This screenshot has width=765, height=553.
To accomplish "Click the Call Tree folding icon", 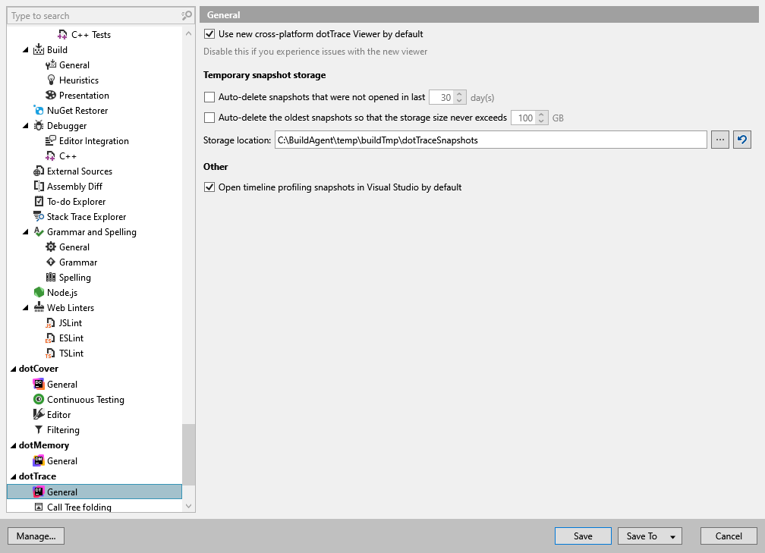I will point(39,507).
